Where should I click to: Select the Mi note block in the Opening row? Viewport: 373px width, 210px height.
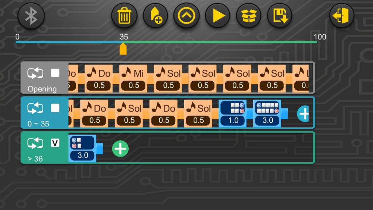(133, 78)
